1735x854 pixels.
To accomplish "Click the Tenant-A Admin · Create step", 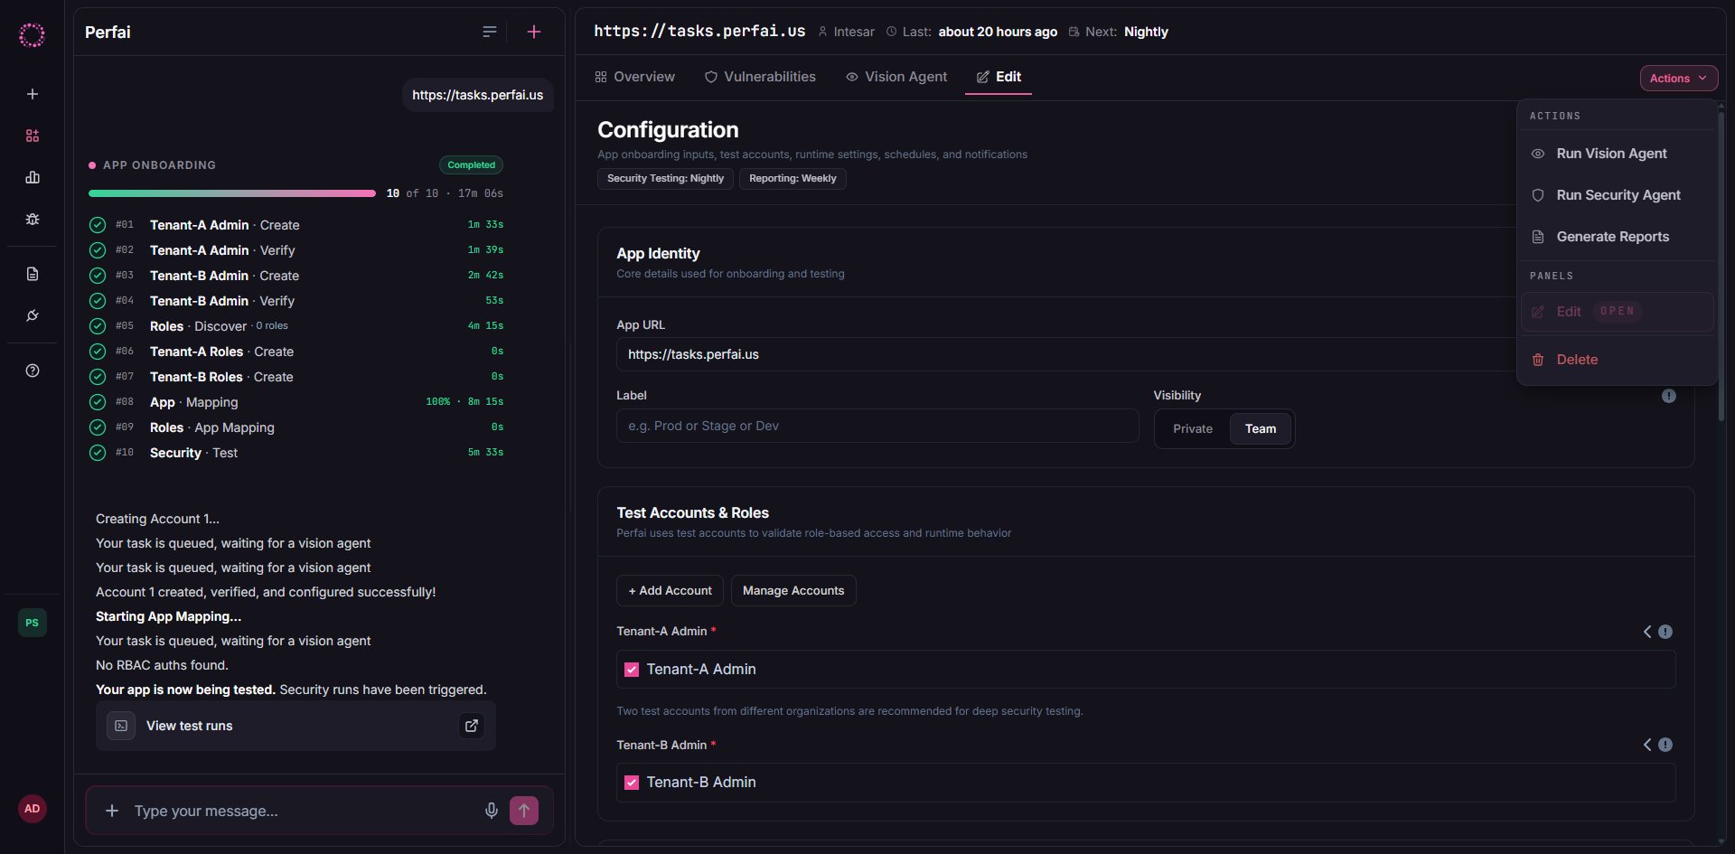I will point(296,225).
